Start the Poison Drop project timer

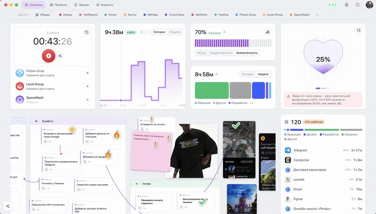pyautogui.click(x=88, y=73)
